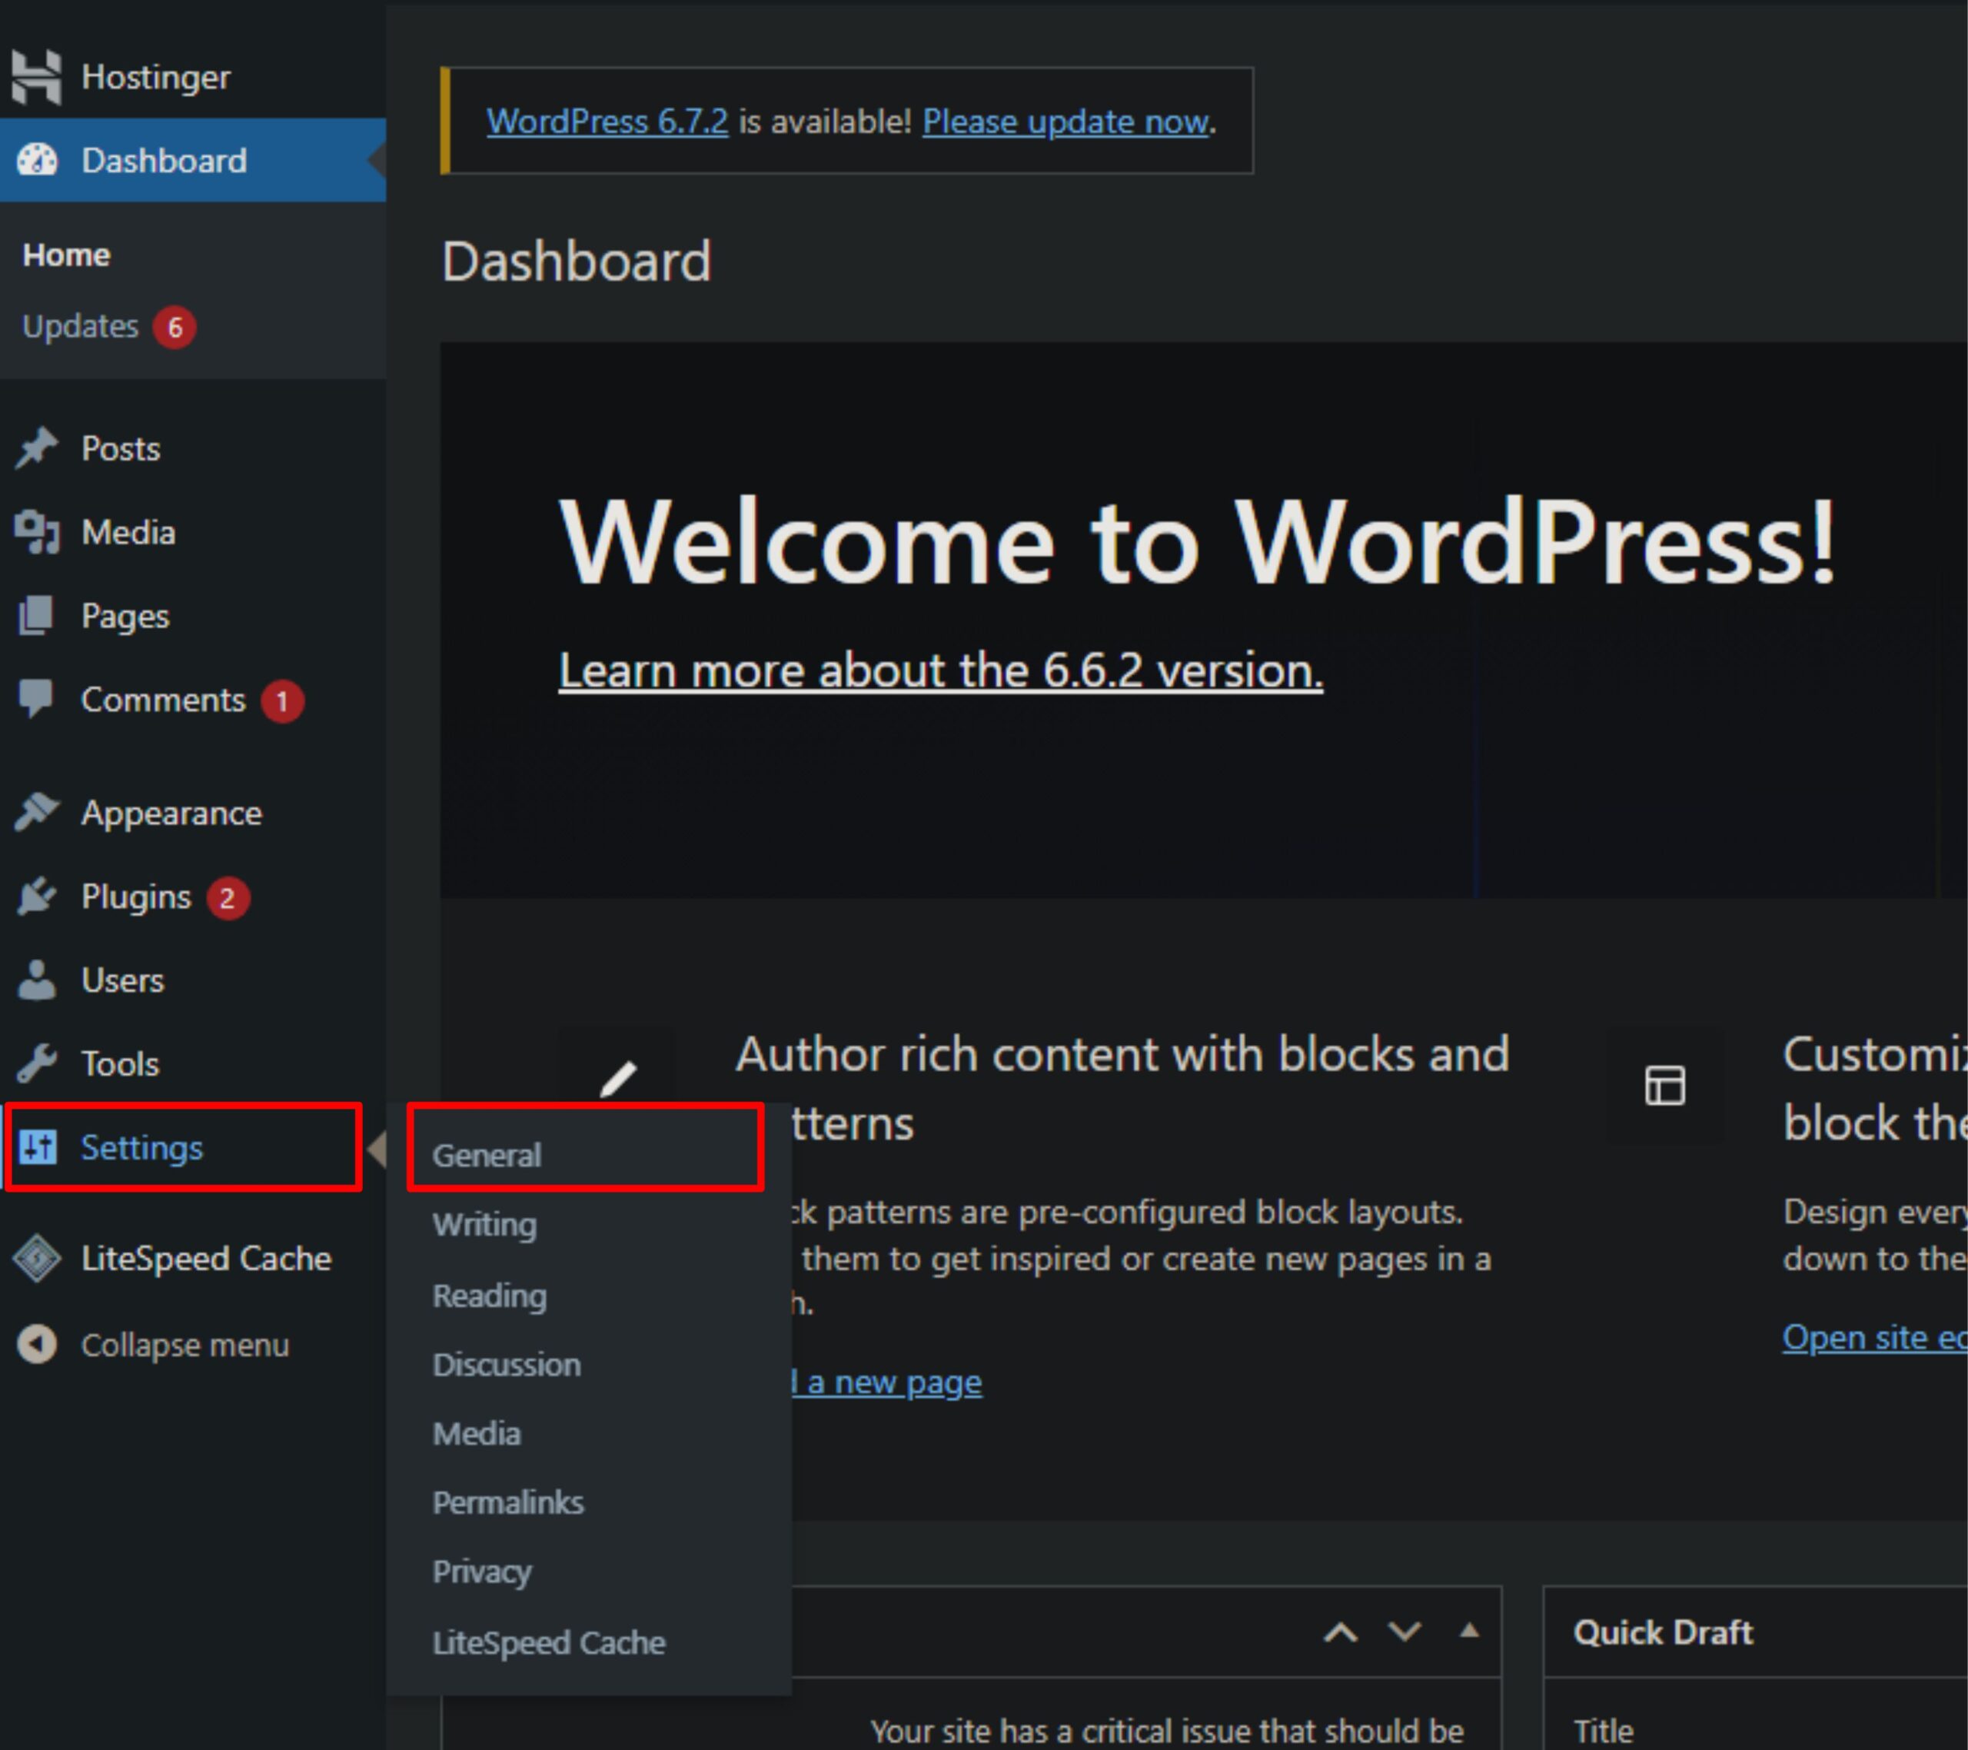This screenshot has width=1968, height=1750.
Task: Click the Settings sliders icon
Action: click(38, 1147)
